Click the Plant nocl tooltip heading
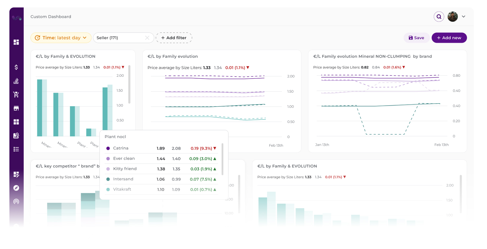Viewport: 487px width, 249px height. click(115, 137)
